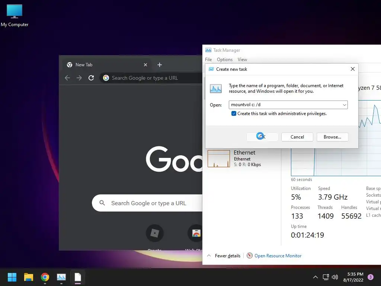Click the 60 seconds graph label
The image size is (381, 286).
(x=301, y=179)
